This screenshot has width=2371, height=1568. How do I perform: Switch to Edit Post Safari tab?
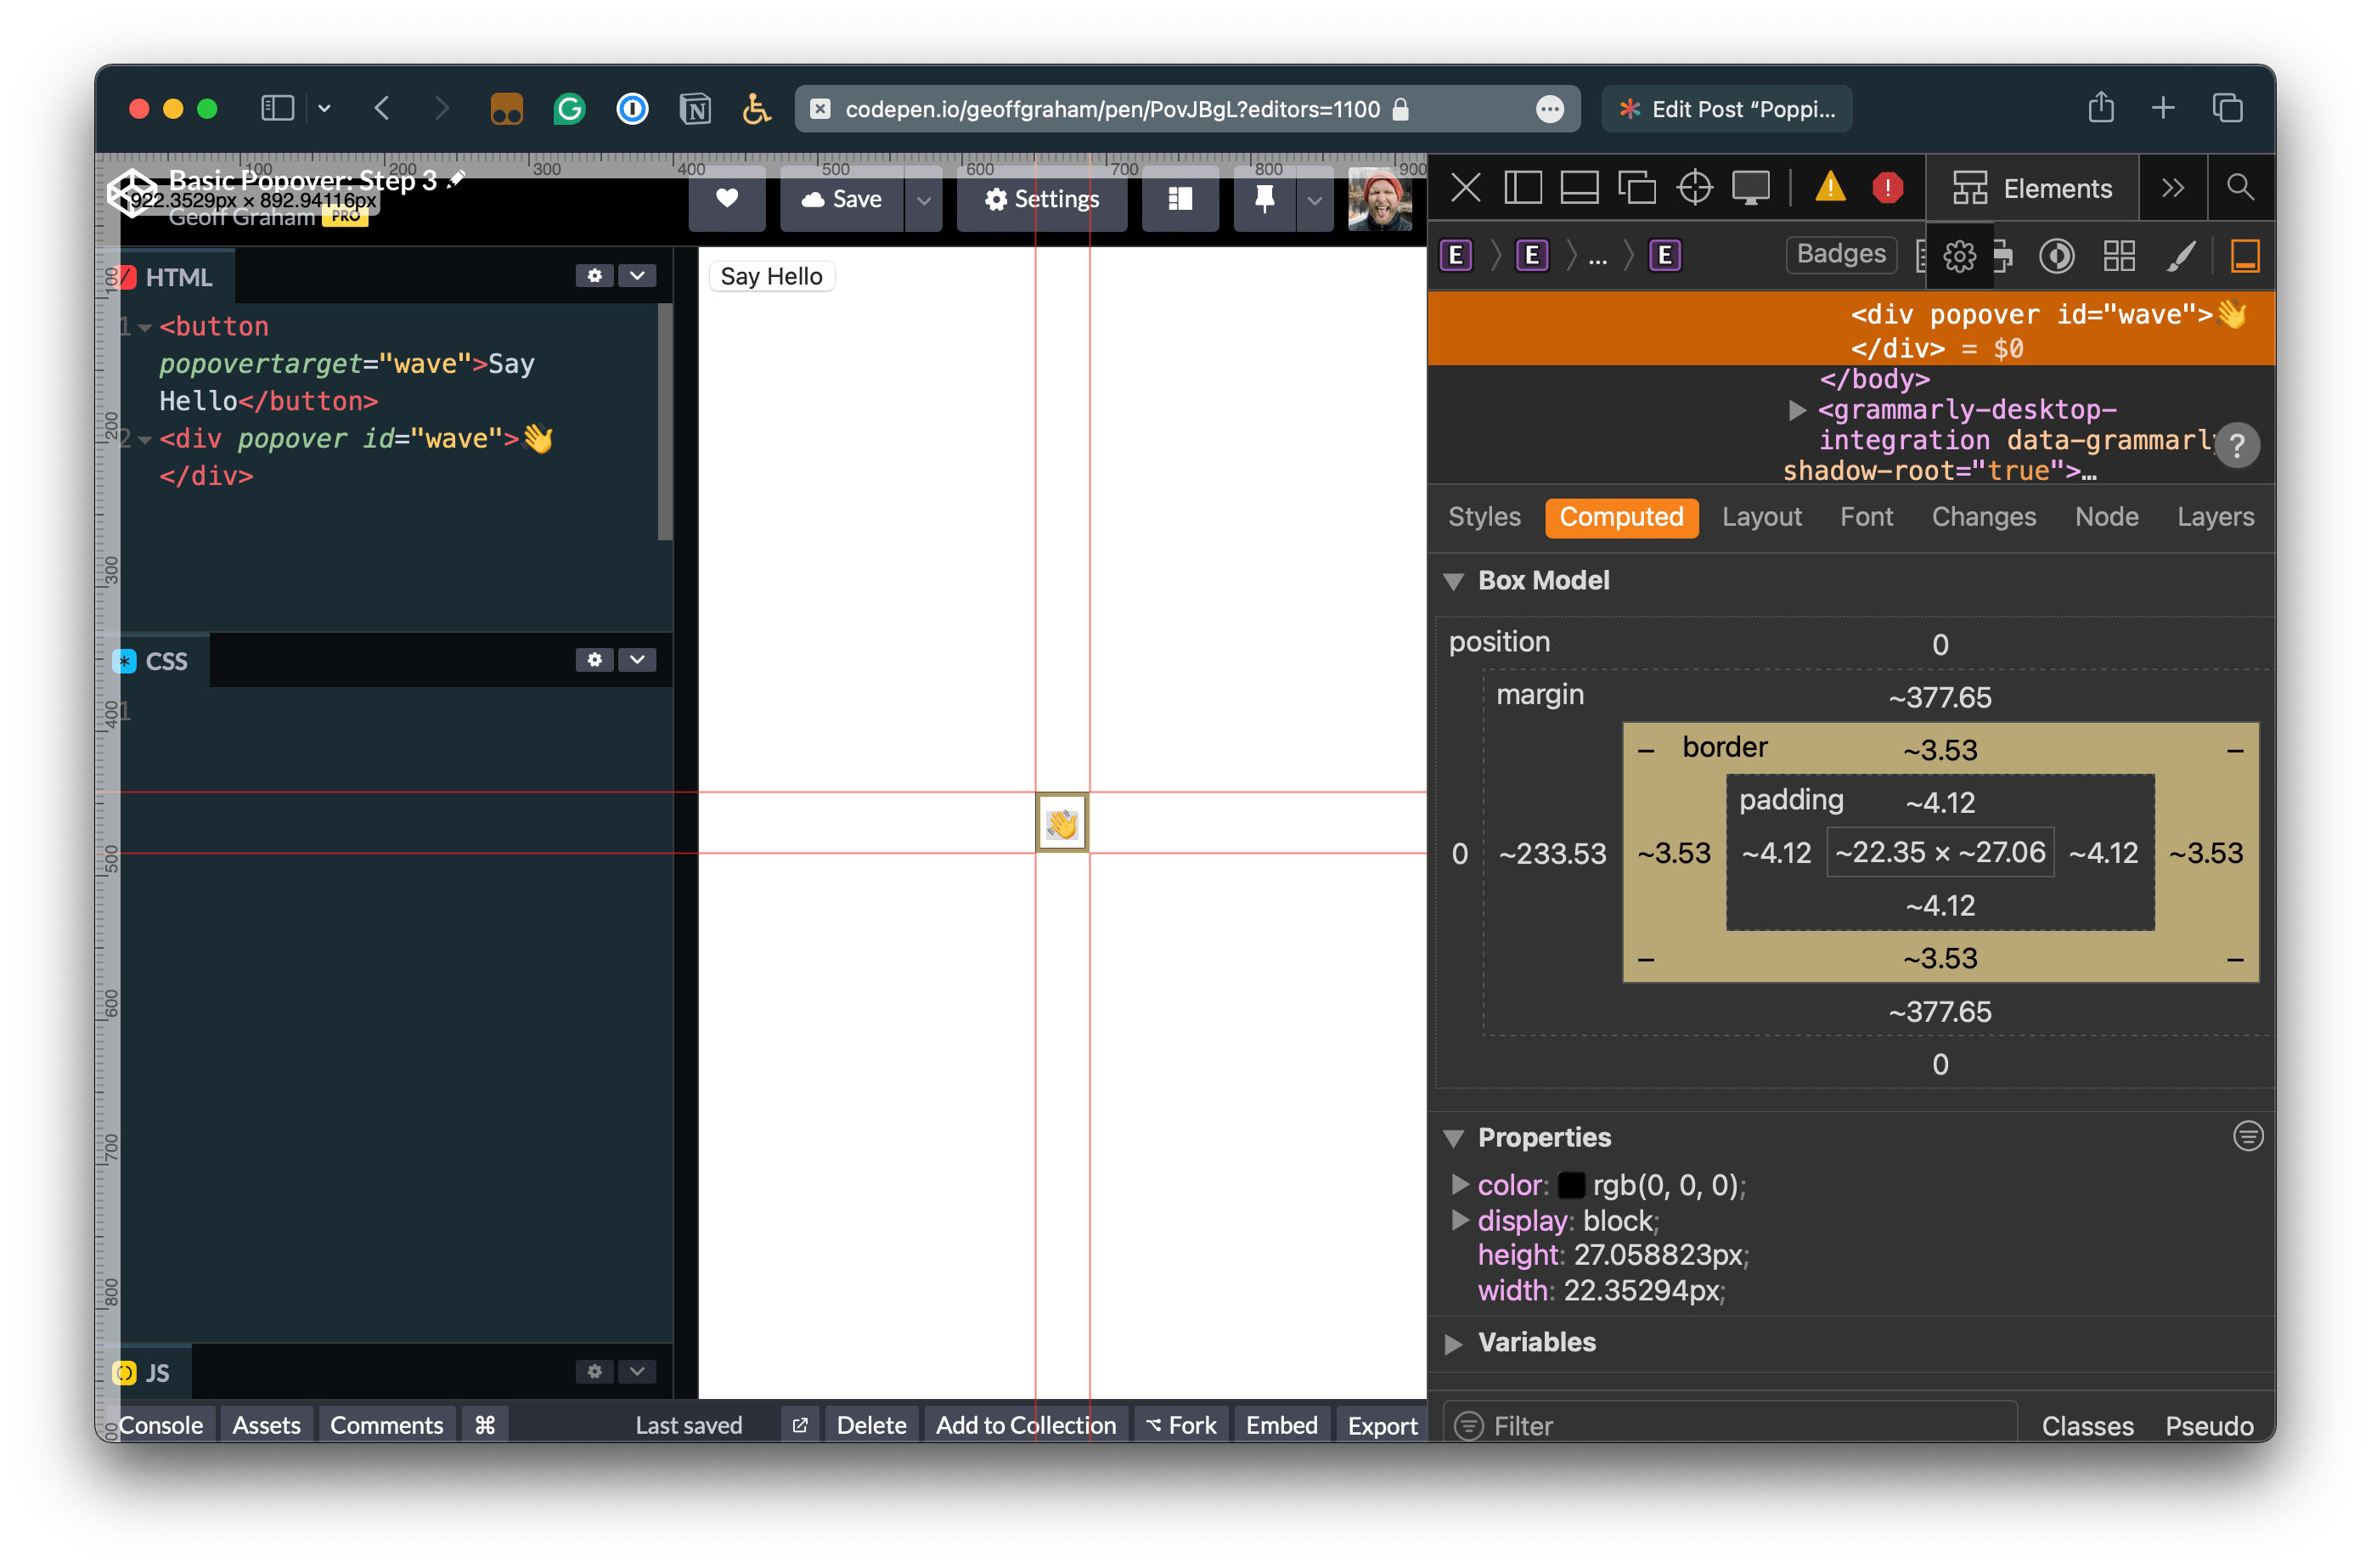pyautogui.click(x=1726, y=109)
